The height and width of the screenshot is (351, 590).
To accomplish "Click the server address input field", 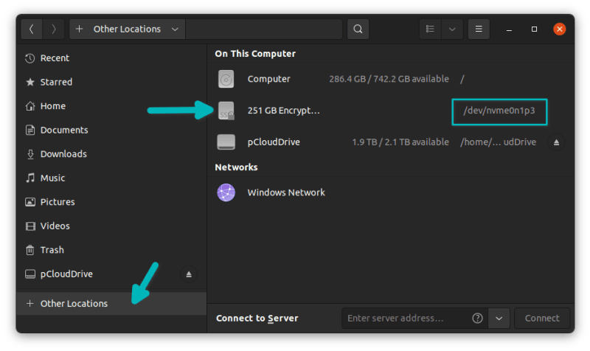I will [406, 319].
